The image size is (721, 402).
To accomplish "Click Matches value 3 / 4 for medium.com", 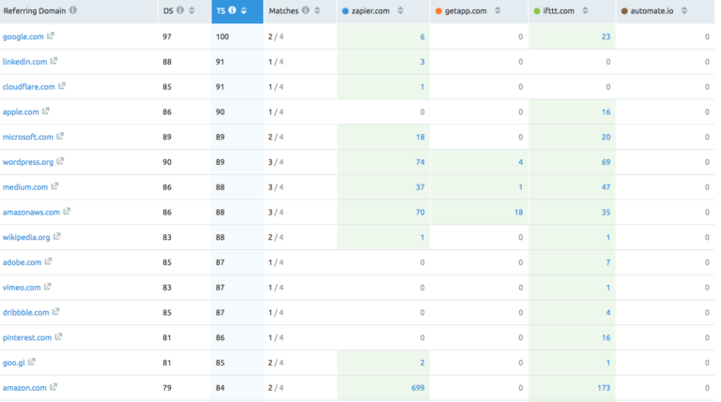I will 276,186.
